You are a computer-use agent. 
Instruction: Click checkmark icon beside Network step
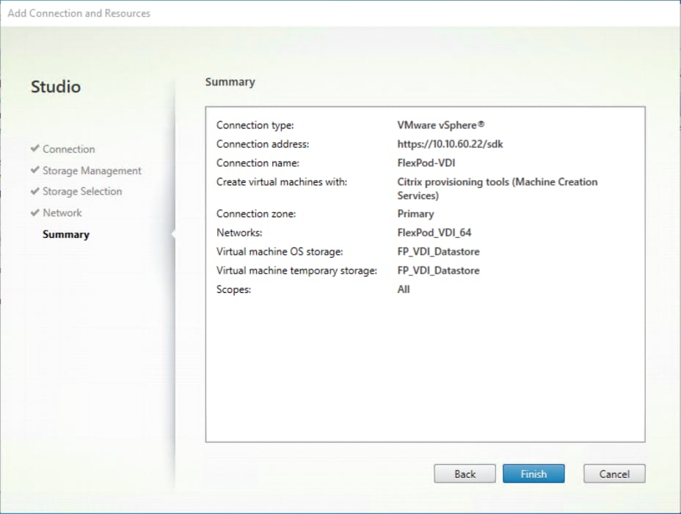35,212
